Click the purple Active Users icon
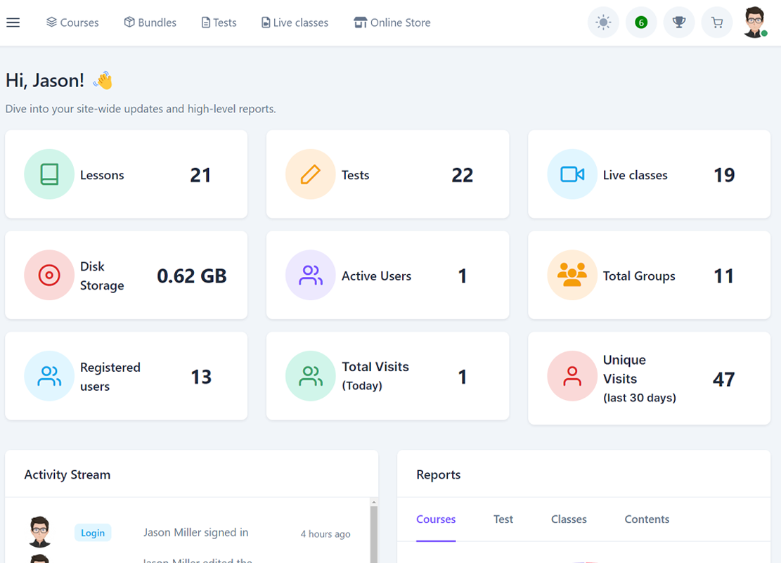The height and width of the screenshot is (563, 781). (x=310, y=276)
